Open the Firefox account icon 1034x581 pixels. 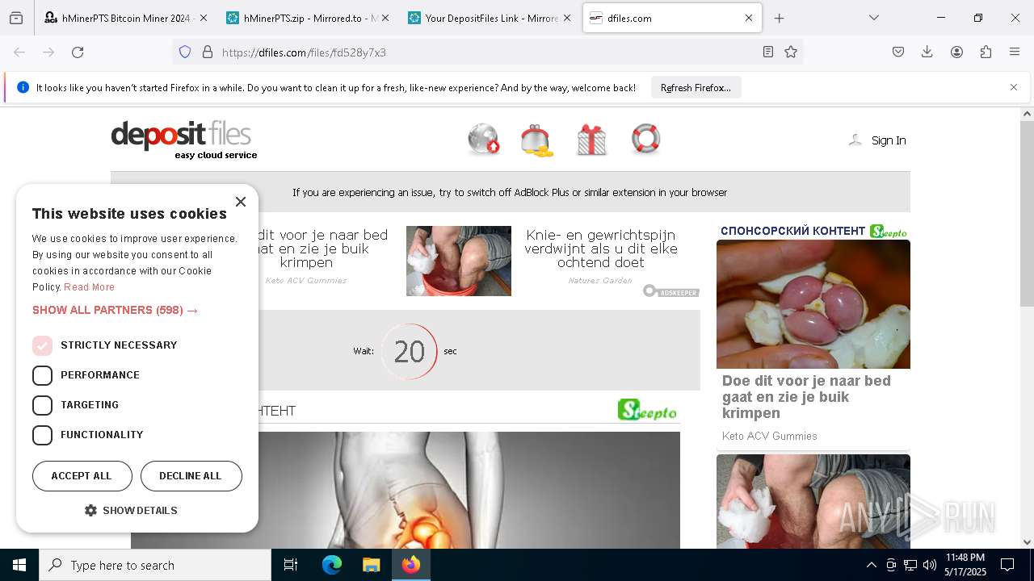[956, 52]
